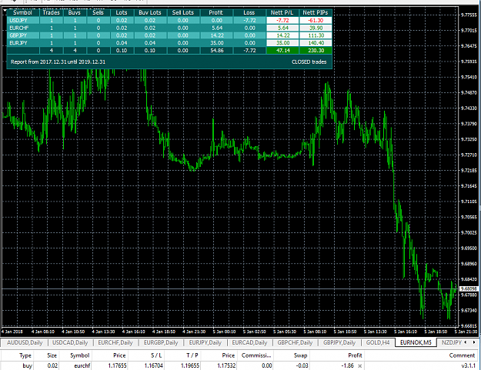Click the USDJPY Nett PIPs value -61.30

(x=316, y=21)
